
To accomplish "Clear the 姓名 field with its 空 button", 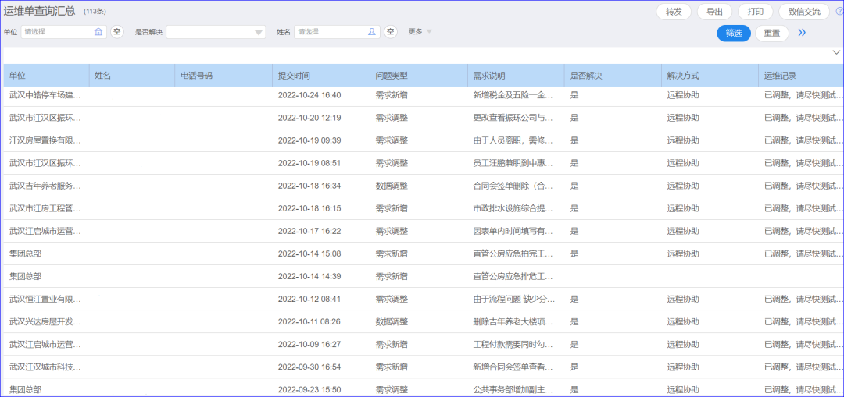I will tap(391, 32).
